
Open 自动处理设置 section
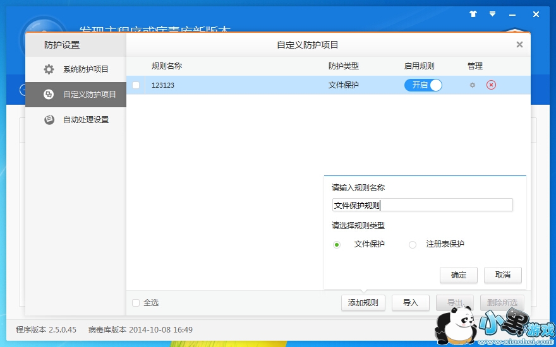(76, 120)
